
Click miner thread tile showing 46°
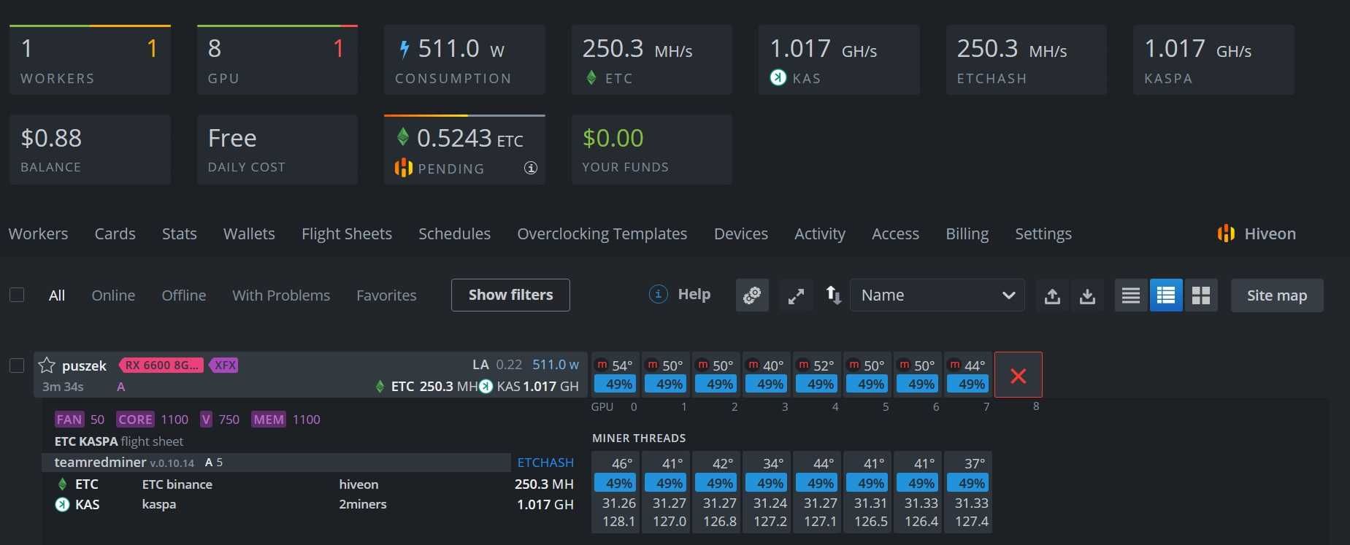[617, 492]
